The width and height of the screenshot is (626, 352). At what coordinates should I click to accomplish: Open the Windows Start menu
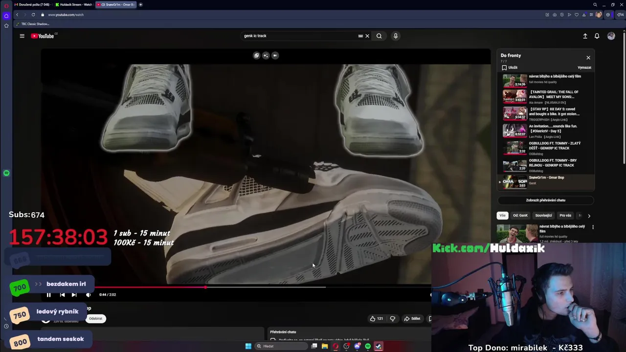tap(248, 346)
